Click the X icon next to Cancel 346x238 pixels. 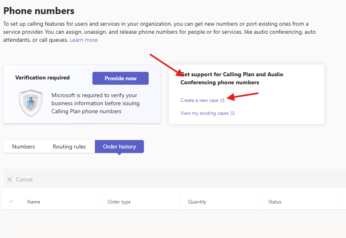coord(10,179)
